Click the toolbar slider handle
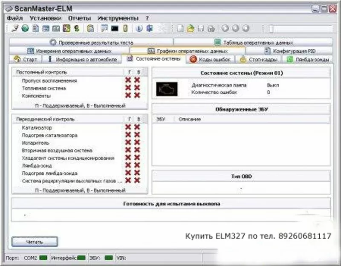 coord(271,29)
